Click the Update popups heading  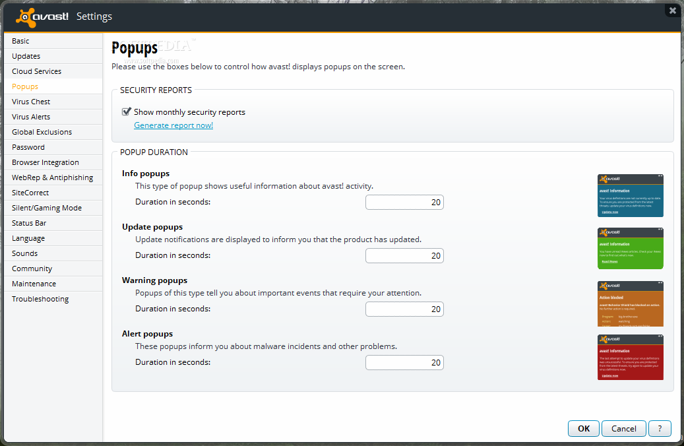click(x=152, y=227)
